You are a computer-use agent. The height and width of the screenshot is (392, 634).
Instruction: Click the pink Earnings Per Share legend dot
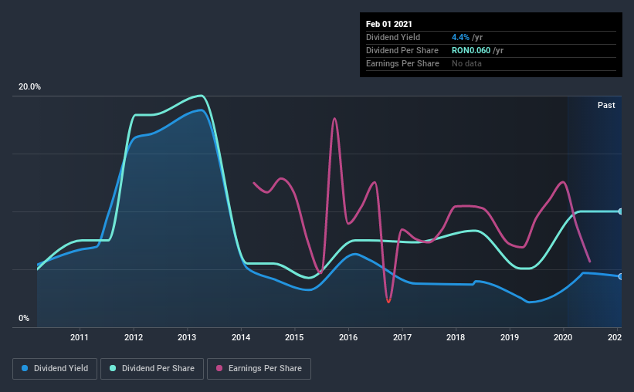point(219,368)
